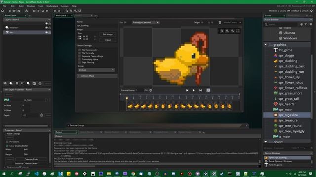Click the layer properties horizontal scrollbar
This screenshot has width=316, height=177.
coord(26,126)
